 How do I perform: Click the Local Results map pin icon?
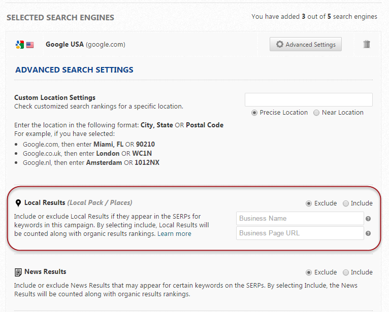[18, 203]
